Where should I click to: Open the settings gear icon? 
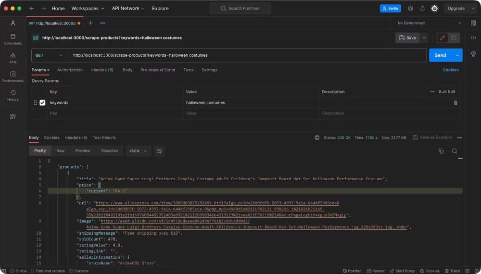pyautogui.click(x=410, y=8)
